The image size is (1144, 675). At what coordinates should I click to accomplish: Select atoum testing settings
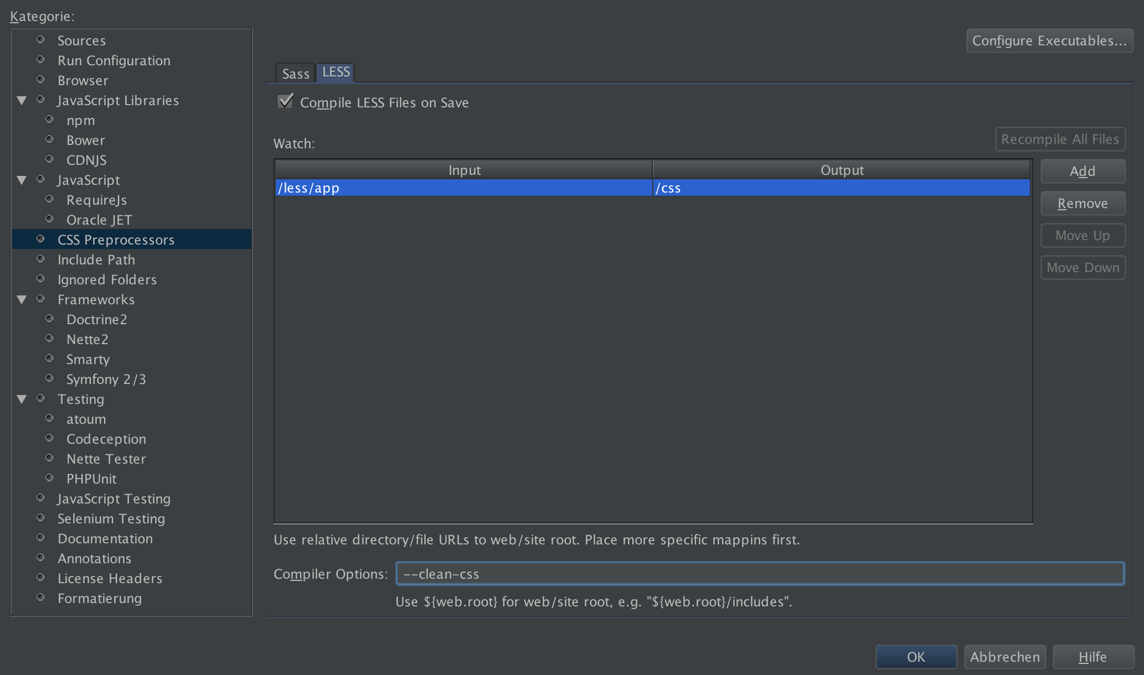86,419
